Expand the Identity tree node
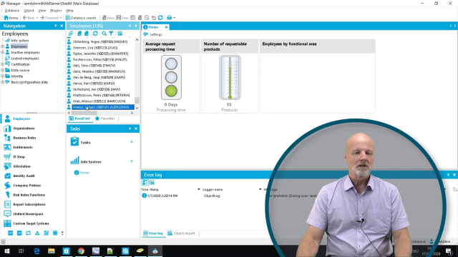Image resolution: width=458 pixels, height=257 pixels. pos(3,76)
